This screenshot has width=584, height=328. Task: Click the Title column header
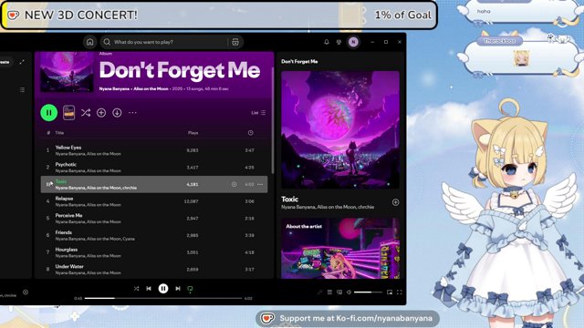tap(59, 133)
